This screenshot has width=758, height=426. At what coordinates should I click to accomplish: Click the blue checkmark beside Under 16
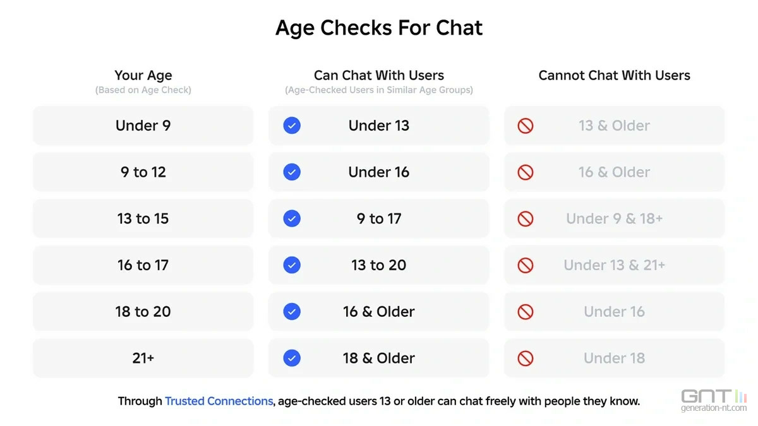pos(292,172)
